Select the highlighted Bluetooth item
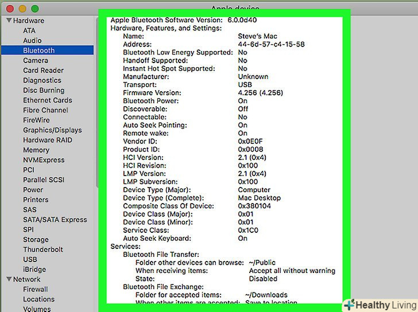Image resolution: width=418 pixels, height=312 pixels. [x=47, y=50]
